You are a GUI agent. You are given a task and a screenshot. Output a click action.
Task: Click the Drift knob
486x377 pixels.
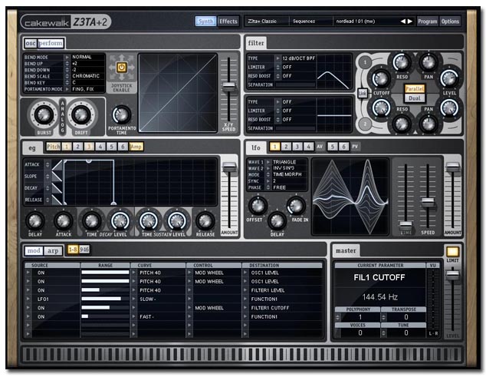[x=81, y=114]
